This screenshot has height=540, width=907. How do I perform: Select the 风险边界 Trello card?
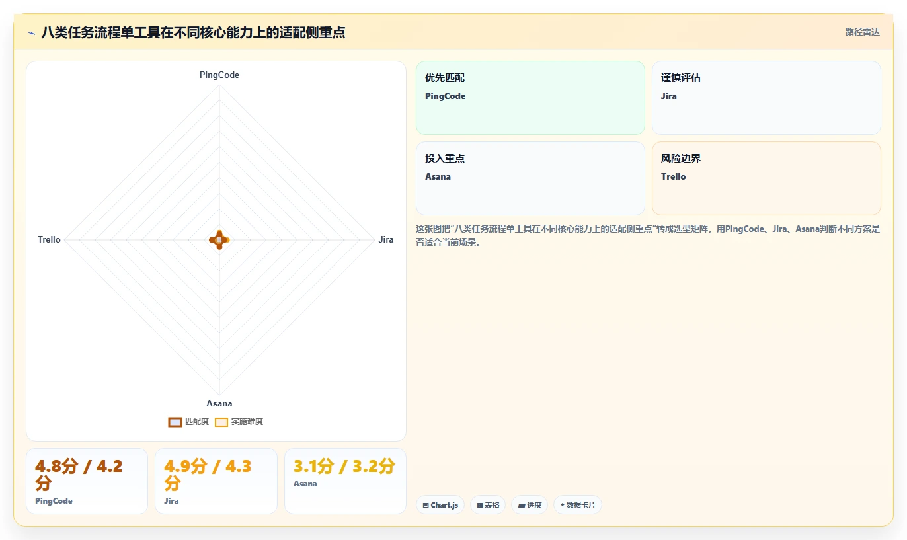766,178
